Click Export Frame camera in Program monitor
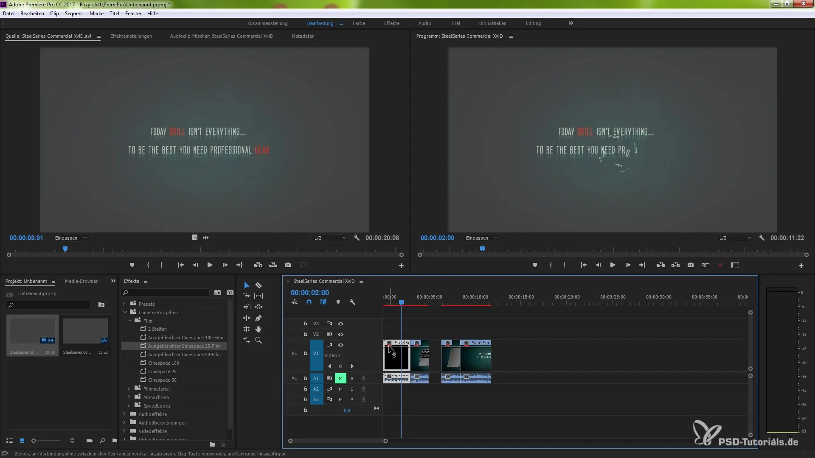Screen dimensions: 815x458 pos(691,265)
